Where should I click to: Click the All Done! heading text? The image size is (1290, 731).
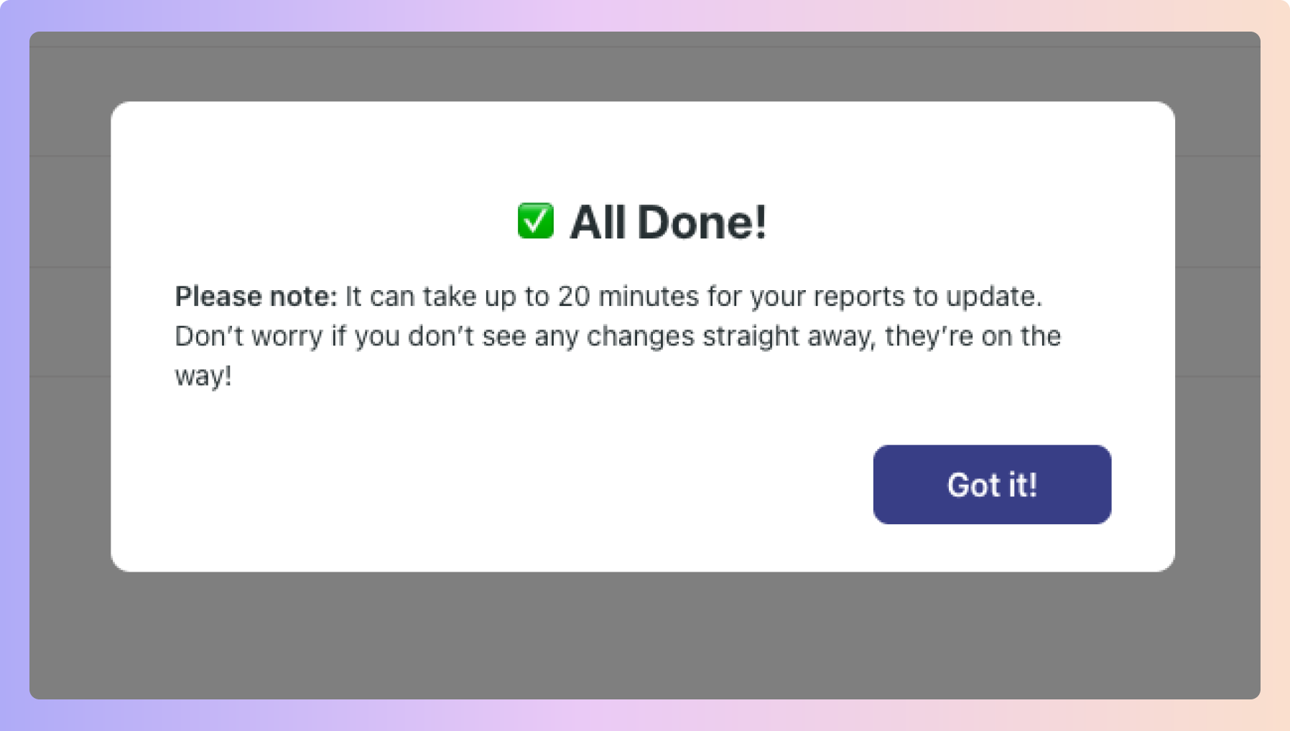point(668,222)
